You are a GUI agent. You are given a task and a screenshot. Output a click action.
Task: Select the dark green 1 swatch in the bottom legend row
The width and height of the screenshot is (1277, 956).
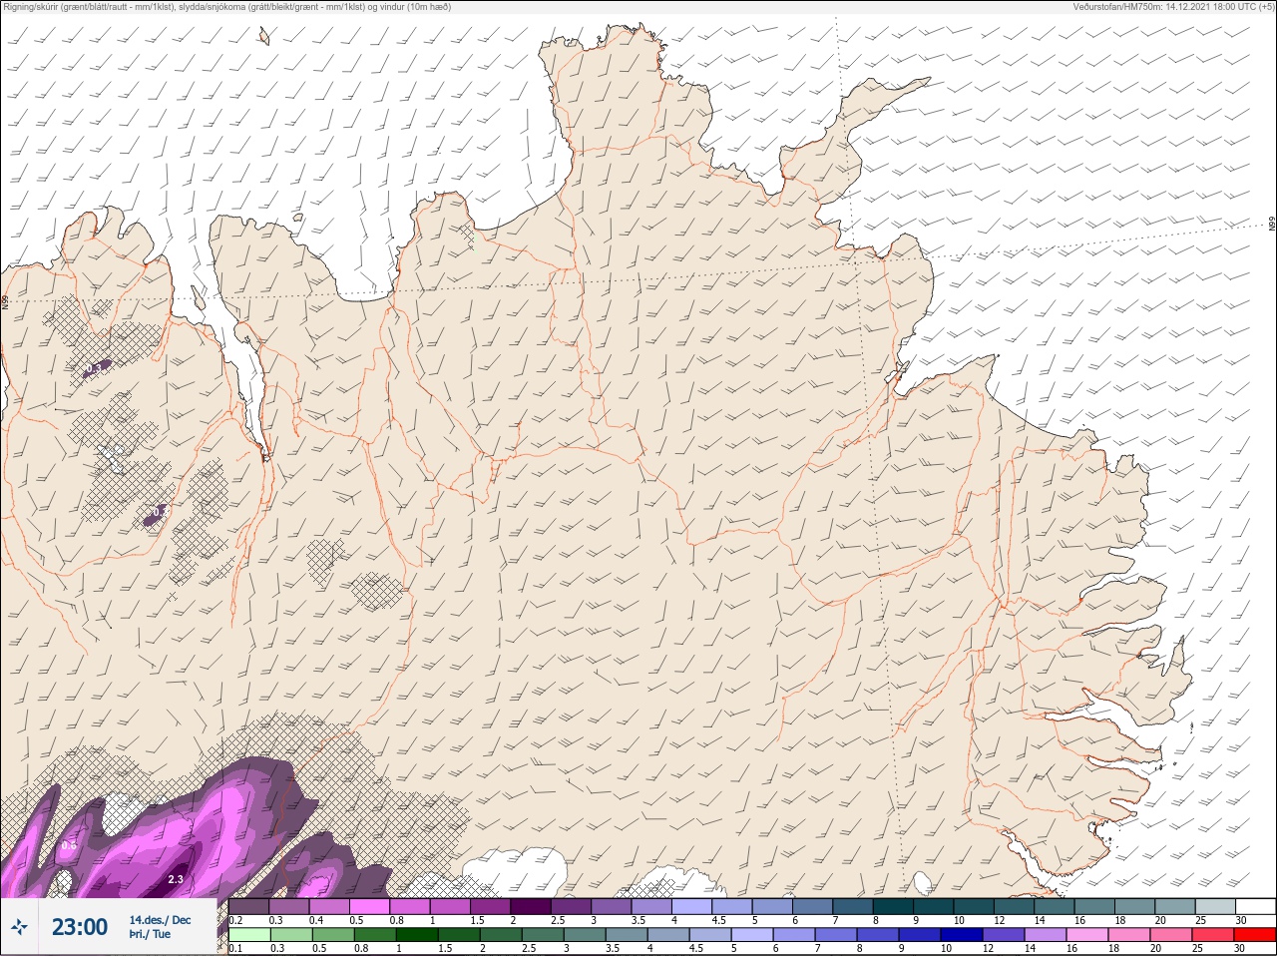[x=417, y=937]
